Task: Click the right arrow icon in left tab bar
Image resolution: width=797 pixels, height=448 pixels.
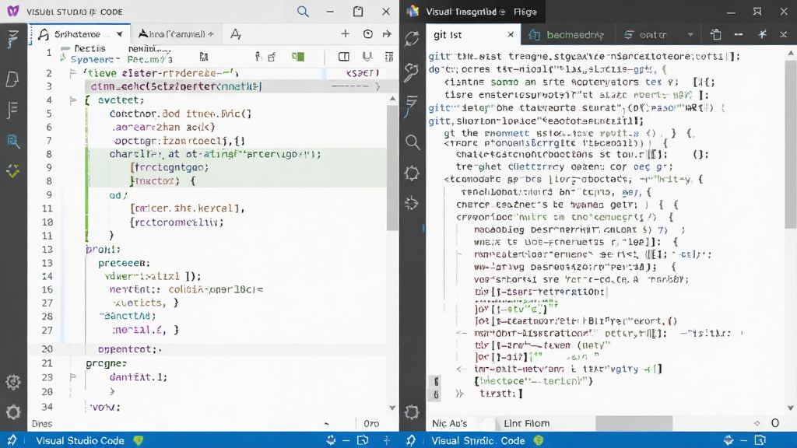Action: [387, 34]
